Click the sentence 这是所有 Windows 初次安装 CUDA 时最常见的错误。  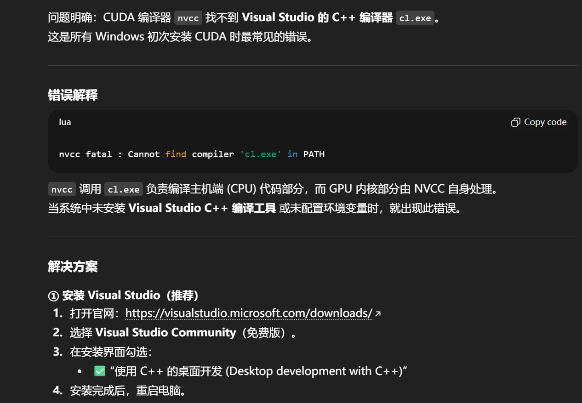(x=181, y=37)
